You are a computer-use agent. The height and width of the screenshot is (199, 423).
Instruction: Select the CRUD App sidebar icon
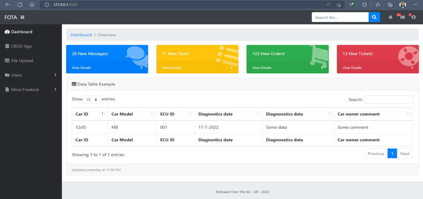point(7,46)
